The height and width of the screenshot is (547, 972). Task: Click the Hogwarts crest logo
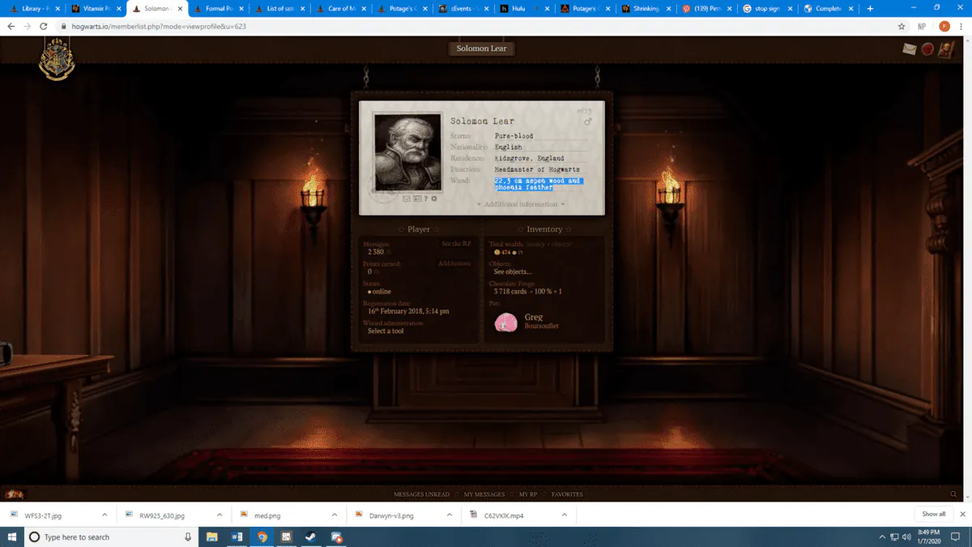(x=57, y=59)
